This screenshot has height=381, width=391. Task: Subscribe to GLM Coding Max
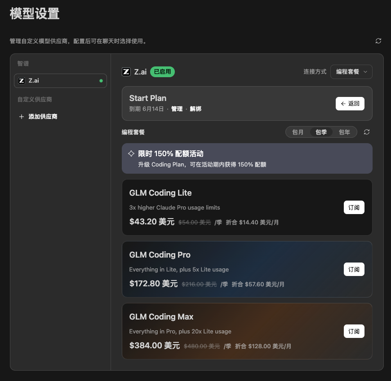[x=354, y=331]
